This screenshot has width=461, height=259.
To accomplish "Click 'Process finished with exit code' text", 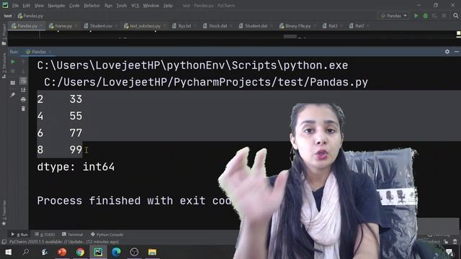I will pos(135,201).
